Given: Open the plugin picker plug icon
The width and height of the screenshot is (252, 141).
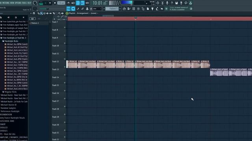Looking at the screenshot, I should pos(152,9).
